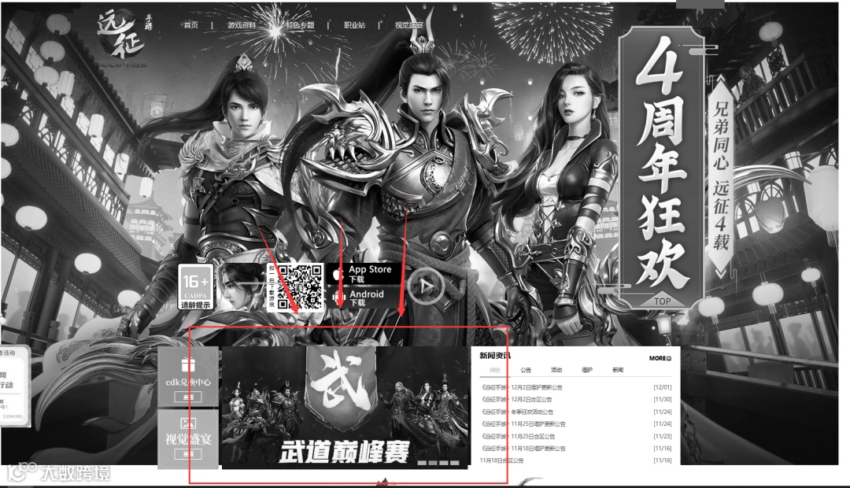This screenshot has height=488, width=850.
Task: Switch to the 公告 news tab
Action: tap(526, 370)
